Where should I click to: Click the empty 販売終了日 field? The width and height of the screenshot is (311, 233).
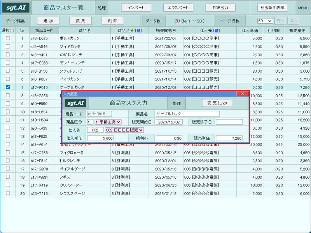[x=229, y=122]
